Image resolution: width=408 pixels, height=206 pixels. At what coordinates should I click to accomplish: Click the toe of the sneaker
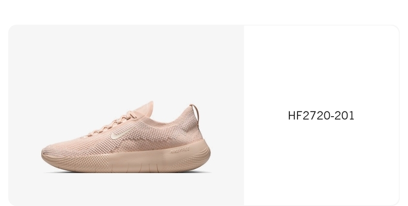point(51,153)
